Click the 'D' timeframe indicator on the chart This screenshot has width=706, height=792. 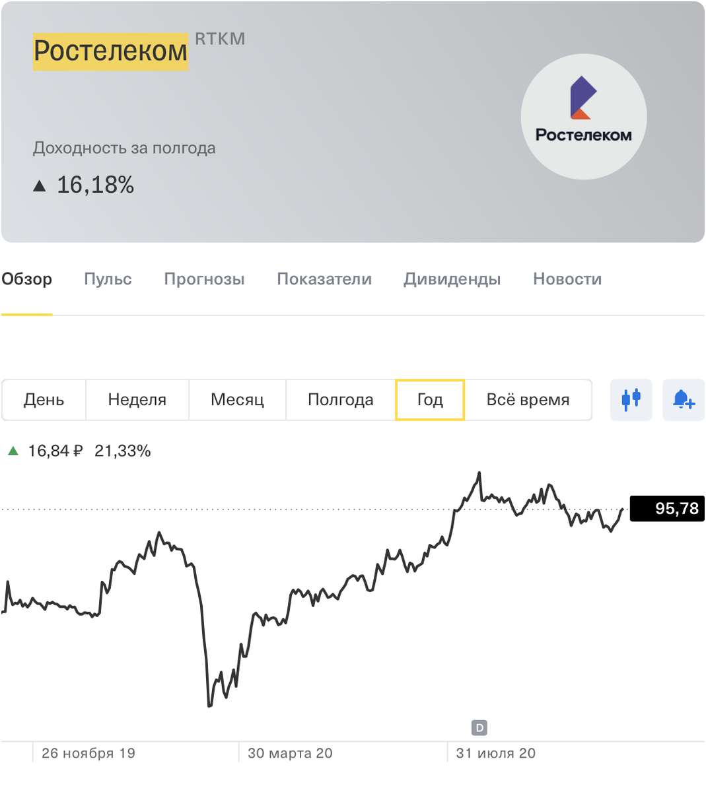coord(479,727)
